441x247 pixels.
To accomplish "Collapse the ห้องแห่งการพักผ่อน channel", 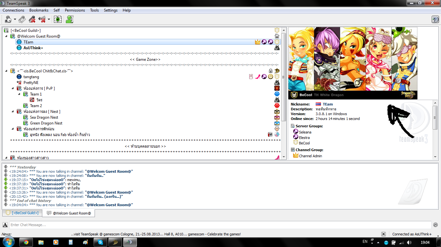I will pyautogui.click(x=13, y=129).
